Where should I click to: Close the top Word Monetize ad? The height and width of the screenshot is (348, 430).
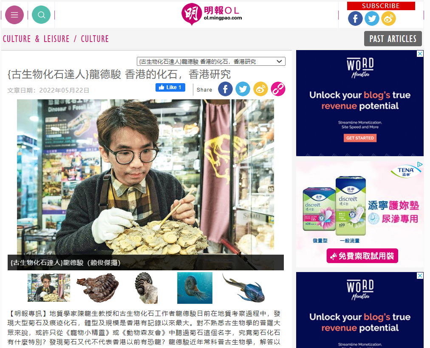420,53
